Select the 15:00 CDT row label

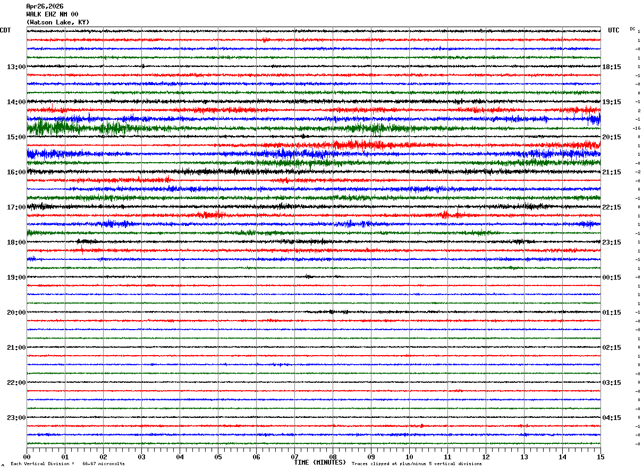tap(16, 137)
